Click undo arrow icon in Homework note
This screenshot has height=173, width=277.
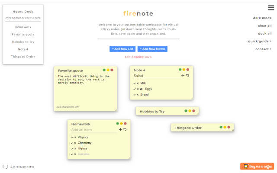click(125, 129)
